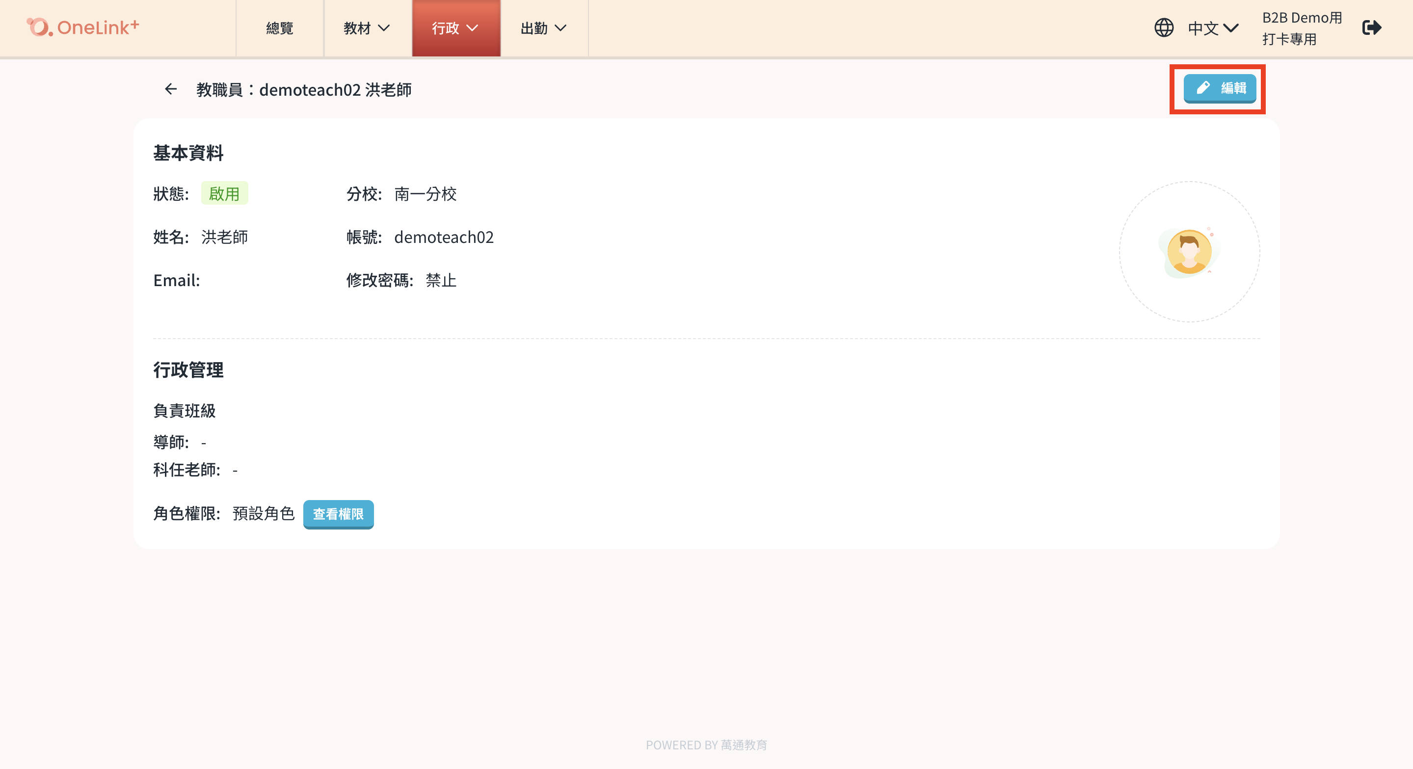The width and height of the screenshot is (1413, 769).
Task: Click the 科任老師 label
Action: tap(187, 470)
